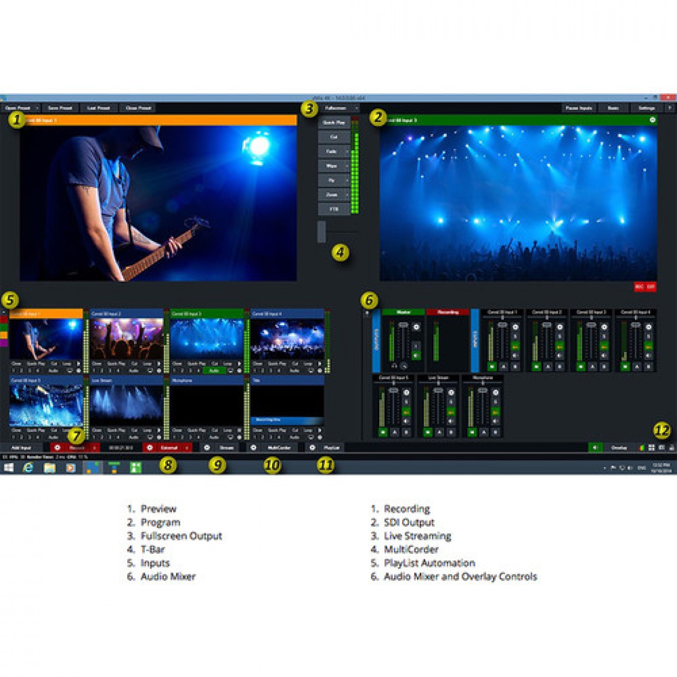Expand the Open Preset dropdown arrow
677x677 pixels.
tap(37, 108)
